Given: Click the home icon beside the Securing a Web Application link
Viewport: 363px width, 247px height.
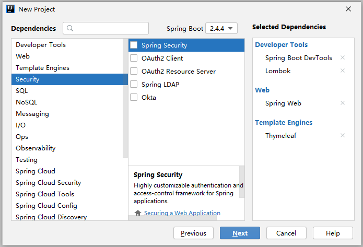Looking at the screenshot, I should coord(138,213).
